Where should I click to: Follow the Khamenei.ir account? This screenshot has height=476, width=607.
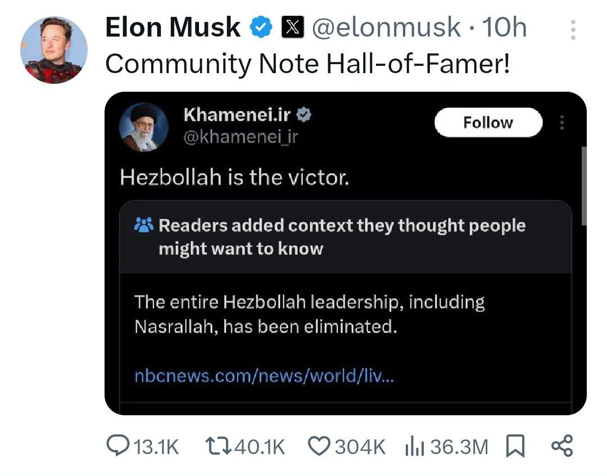click(x=488, y=123)
